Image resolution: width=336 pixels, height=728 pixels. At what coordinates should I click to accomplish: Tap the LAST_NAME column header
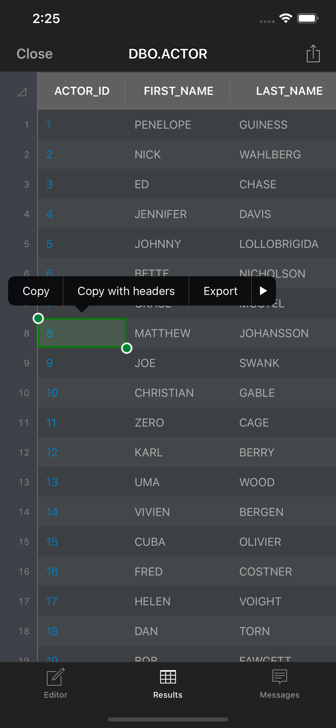[289, 91]
